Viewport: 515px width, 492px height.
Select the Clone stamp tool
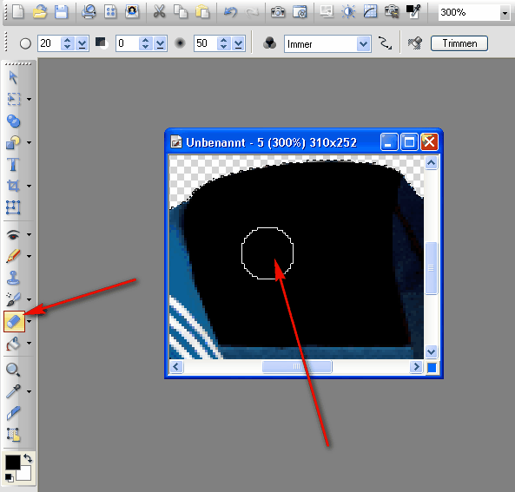point(13,278)
